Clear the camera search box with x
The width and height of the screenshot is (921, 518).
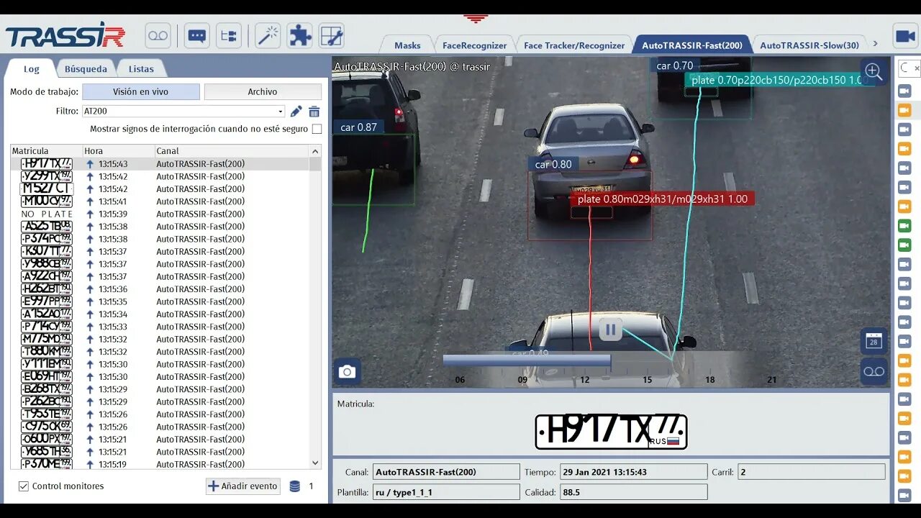(917, 68)
